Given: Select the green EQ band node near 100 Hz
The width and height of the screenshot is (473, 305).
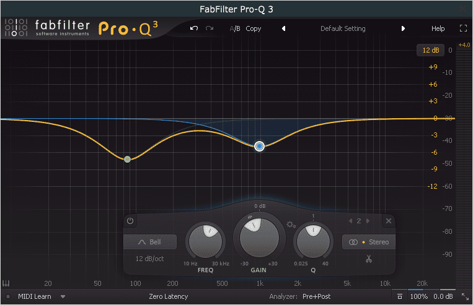Looking at the screenshot, I should point(127,159).
